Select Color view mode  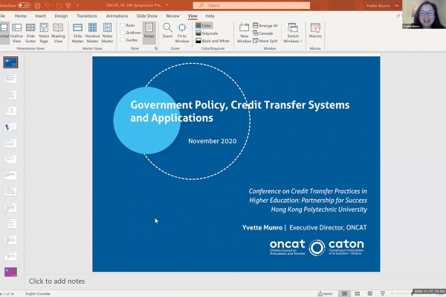coord(204,25)
